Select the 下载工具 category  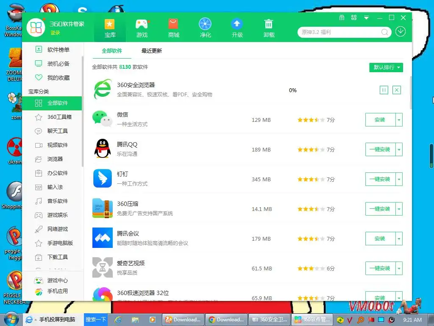coord(52,257)
